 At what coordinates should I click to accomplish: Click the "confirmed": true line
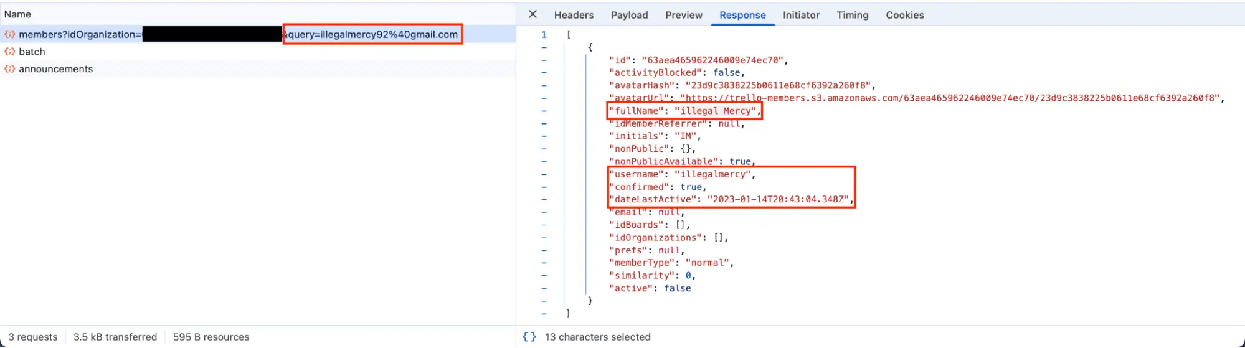click(658, 187)
